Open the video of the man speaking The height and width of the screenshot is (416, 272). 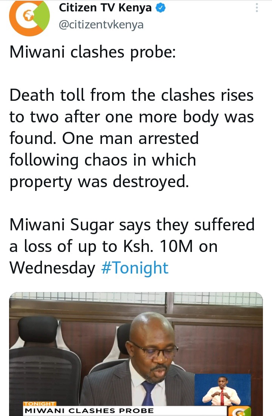pyautogui.click(x=136, y=354)
